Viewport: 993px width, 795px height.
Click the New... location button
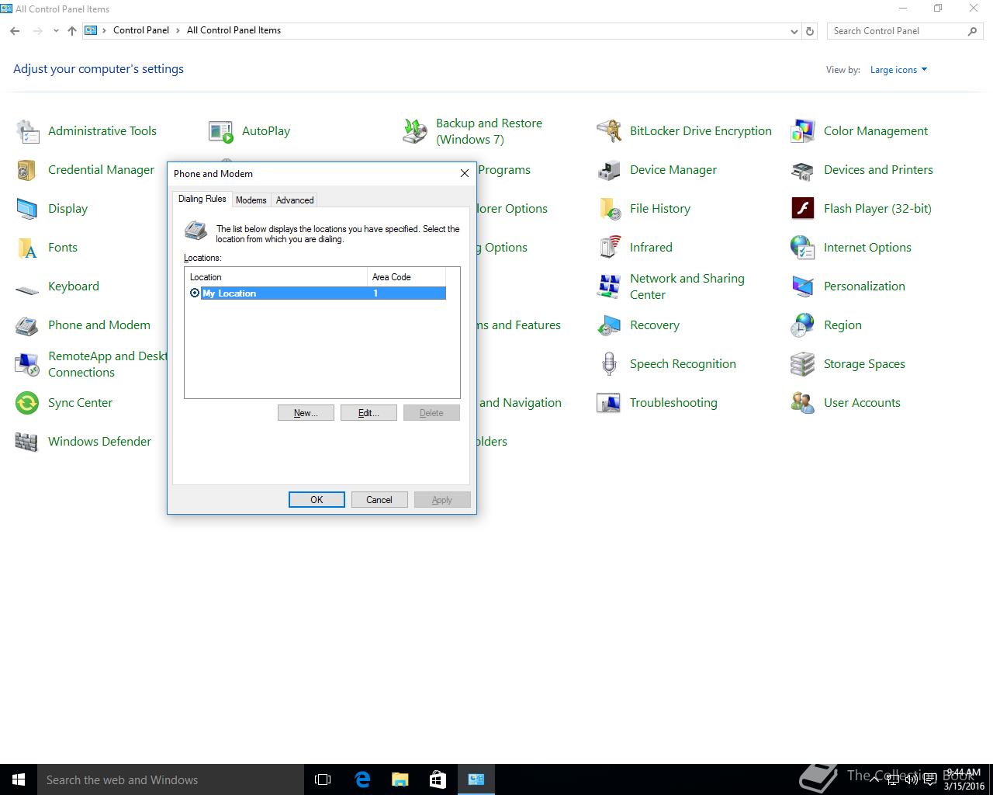[x=306, y=413]
